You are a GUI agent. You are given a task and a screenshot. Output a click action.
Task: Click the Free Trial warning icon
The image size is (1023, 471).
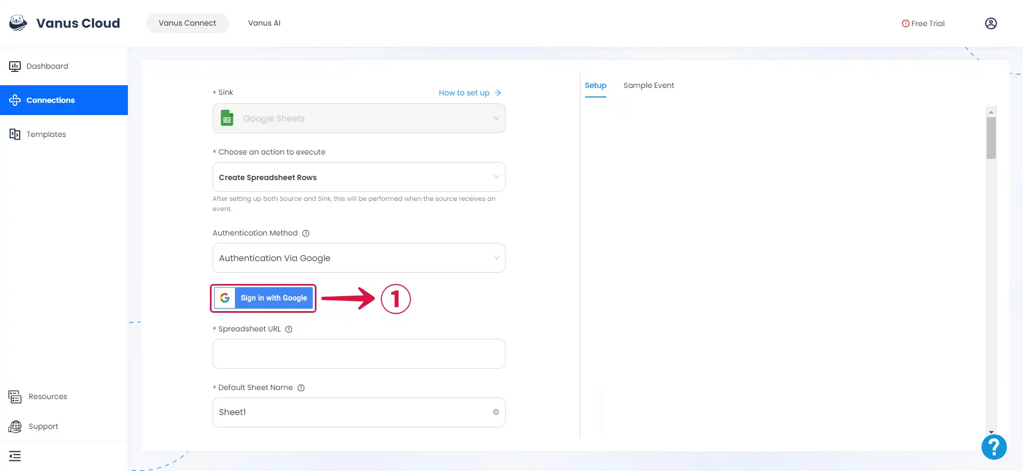pyautogui.click(x=905, y=23)
